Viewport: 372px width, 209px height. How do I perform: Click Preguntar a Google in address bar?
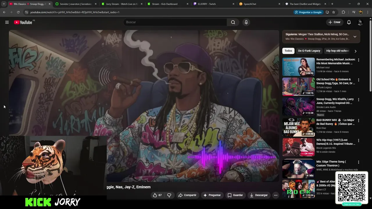tap(308, 12)
